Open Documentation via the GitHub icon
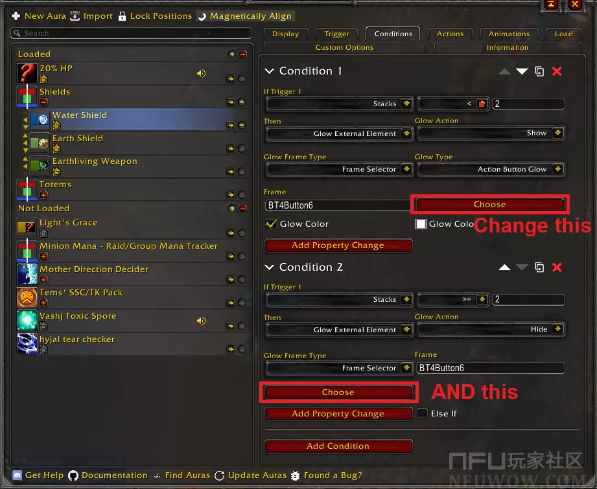The image size is (597, 489). click(x=73, y=475)
